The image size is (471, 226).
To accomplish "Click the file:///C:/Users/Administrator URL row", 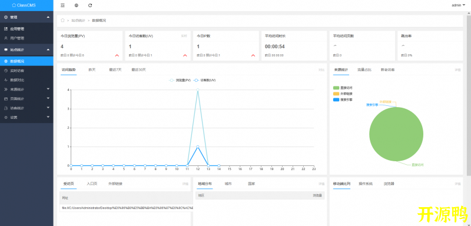I will (126, 208).
